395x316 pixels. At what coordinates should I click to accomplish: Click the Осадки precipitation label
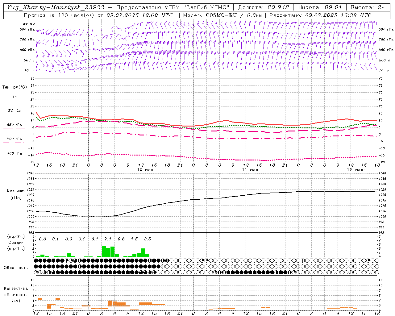[16, 243]
